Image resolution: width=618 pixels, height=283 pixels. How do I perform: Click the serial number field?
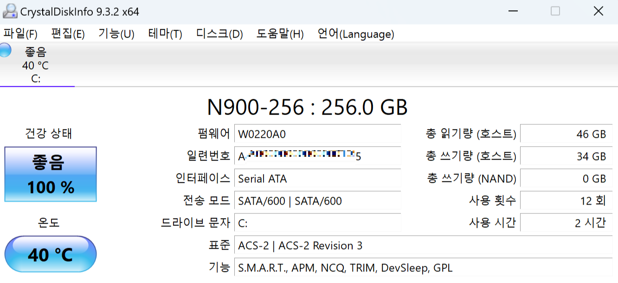[317, 156]
